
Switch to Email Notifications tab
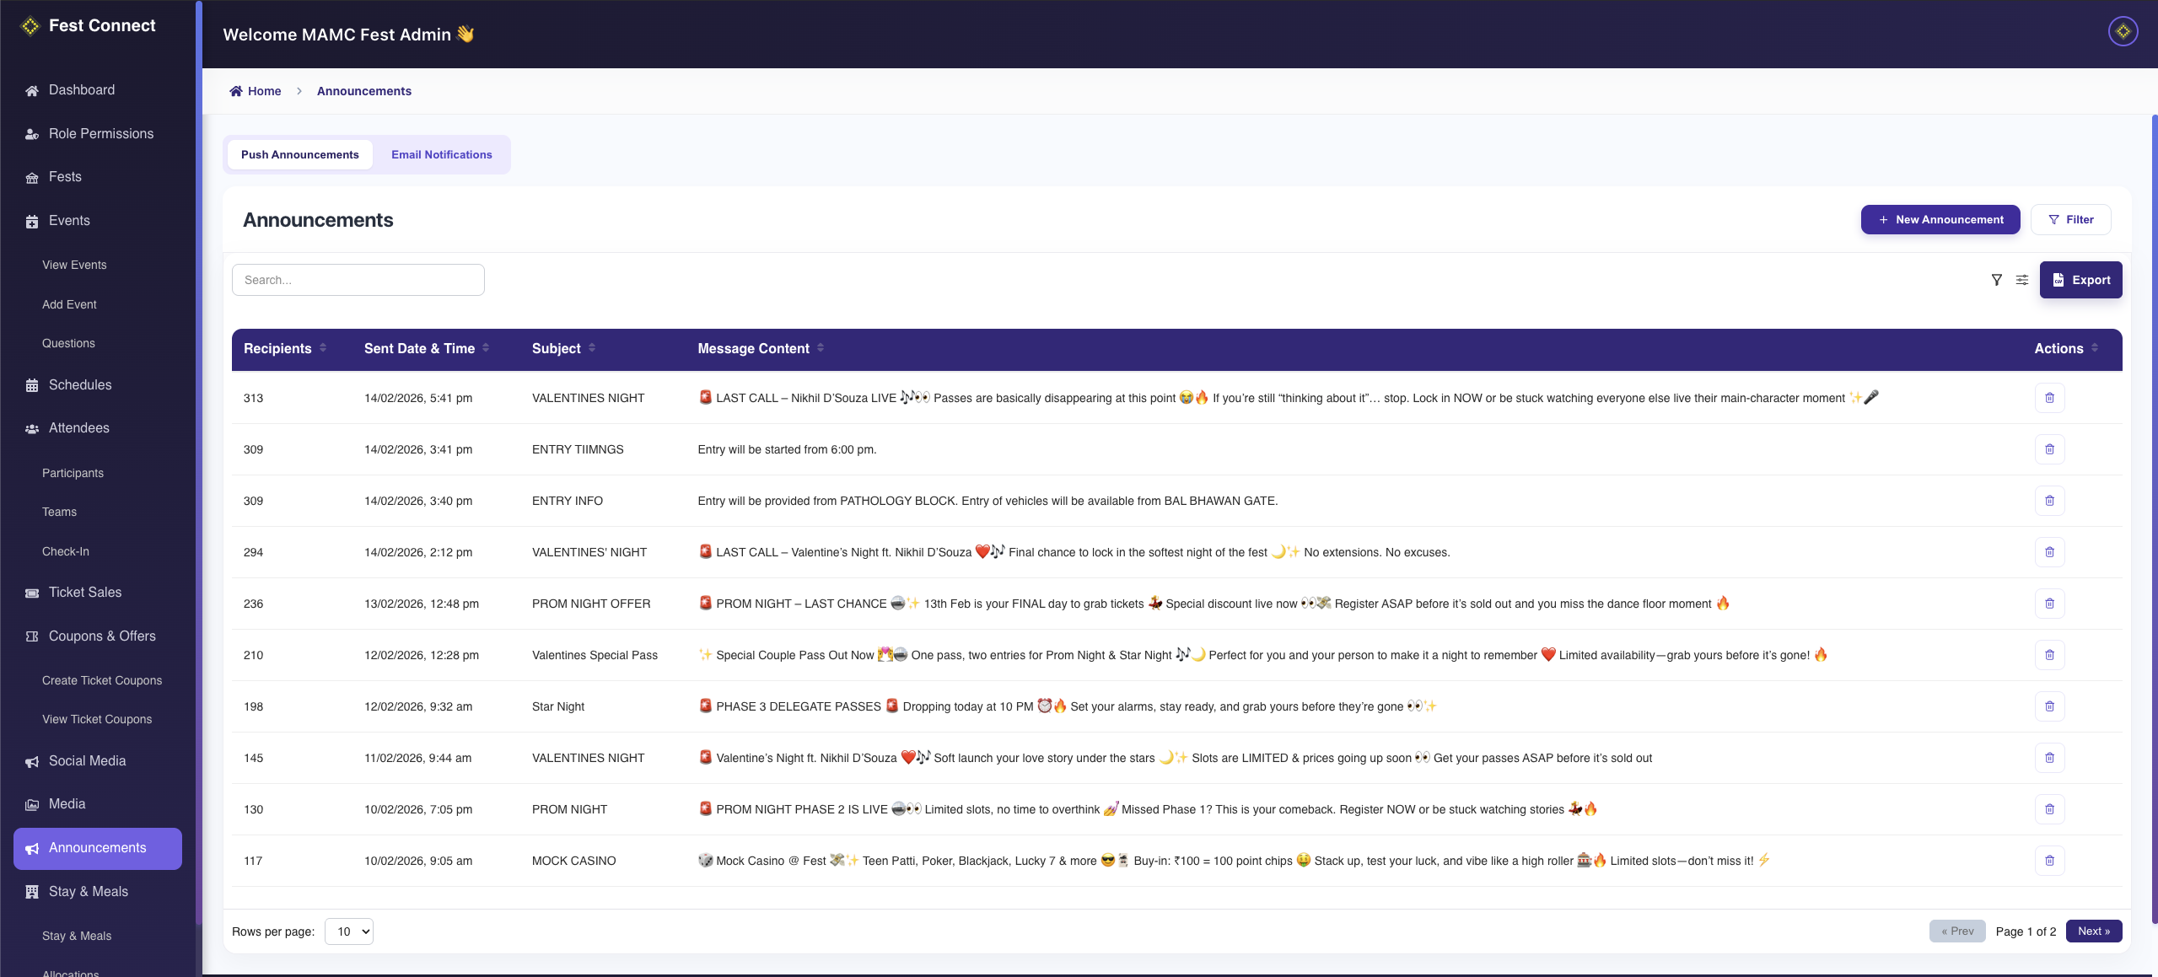[441, 155]
